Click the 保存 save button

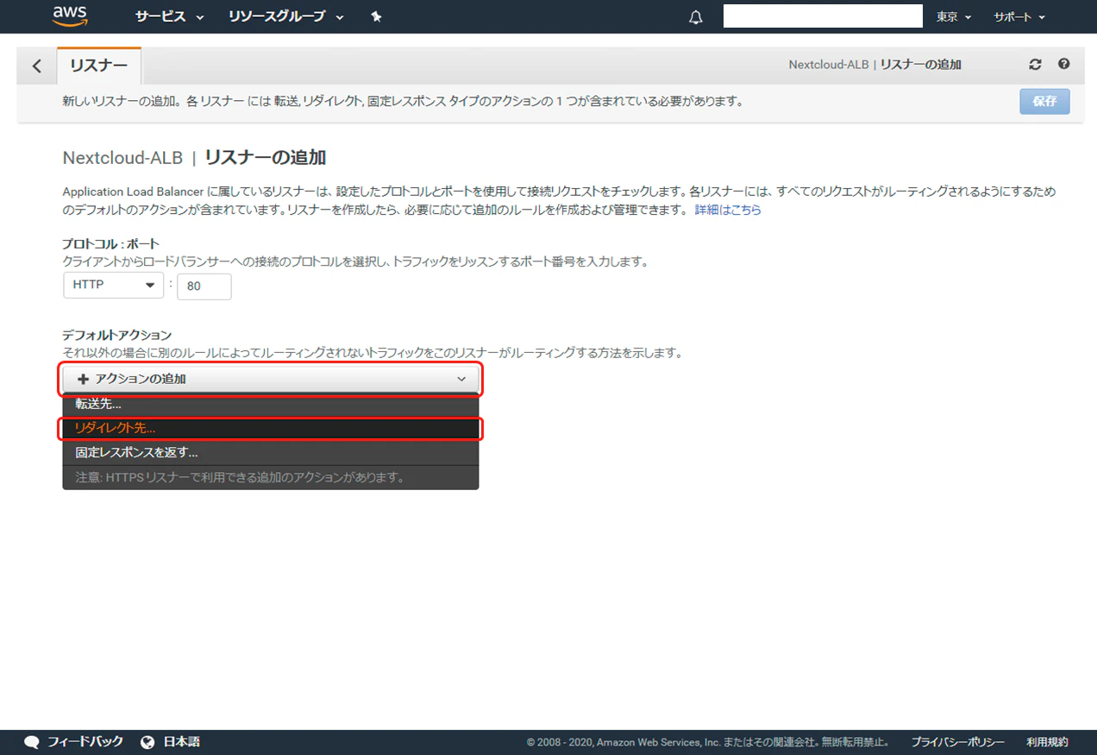tap(1044, 101)
